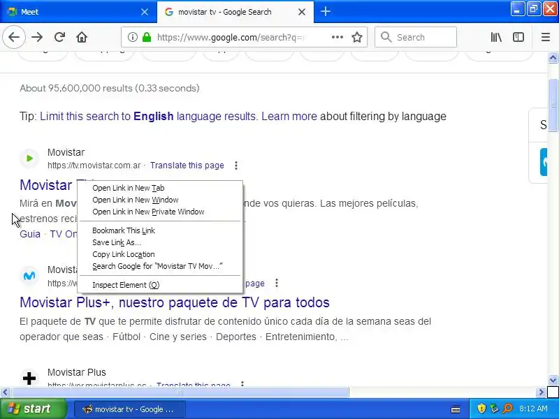Screen dimensions: 559x419
Task: Go back with the browser back arrow
Action: pos(14,37)
